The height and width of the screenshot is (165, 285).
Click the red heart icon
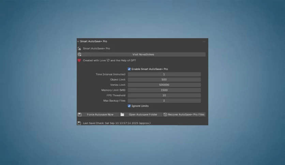pos(79,60)
